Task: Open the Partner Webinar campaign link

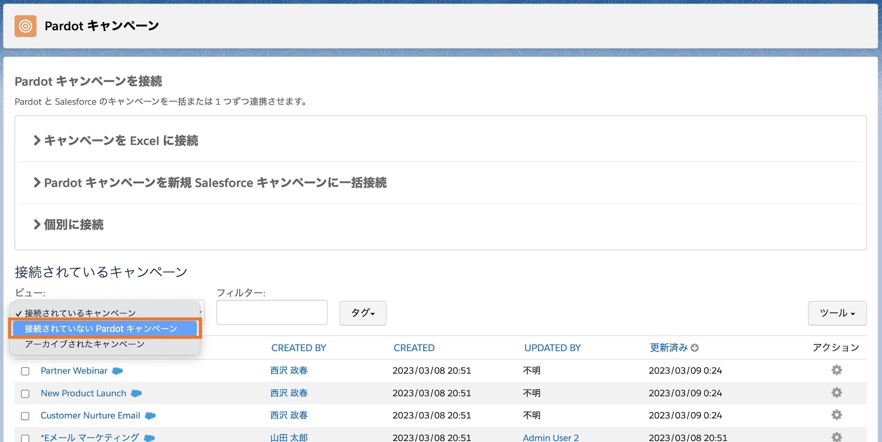Action: [74, 371]
